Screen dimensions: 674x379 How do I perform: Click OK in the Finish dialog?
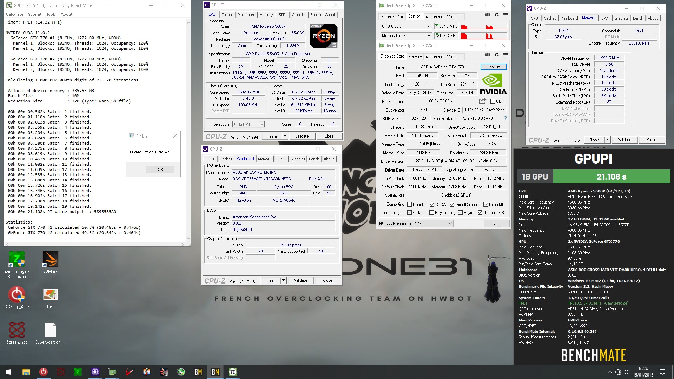[160, 169]
